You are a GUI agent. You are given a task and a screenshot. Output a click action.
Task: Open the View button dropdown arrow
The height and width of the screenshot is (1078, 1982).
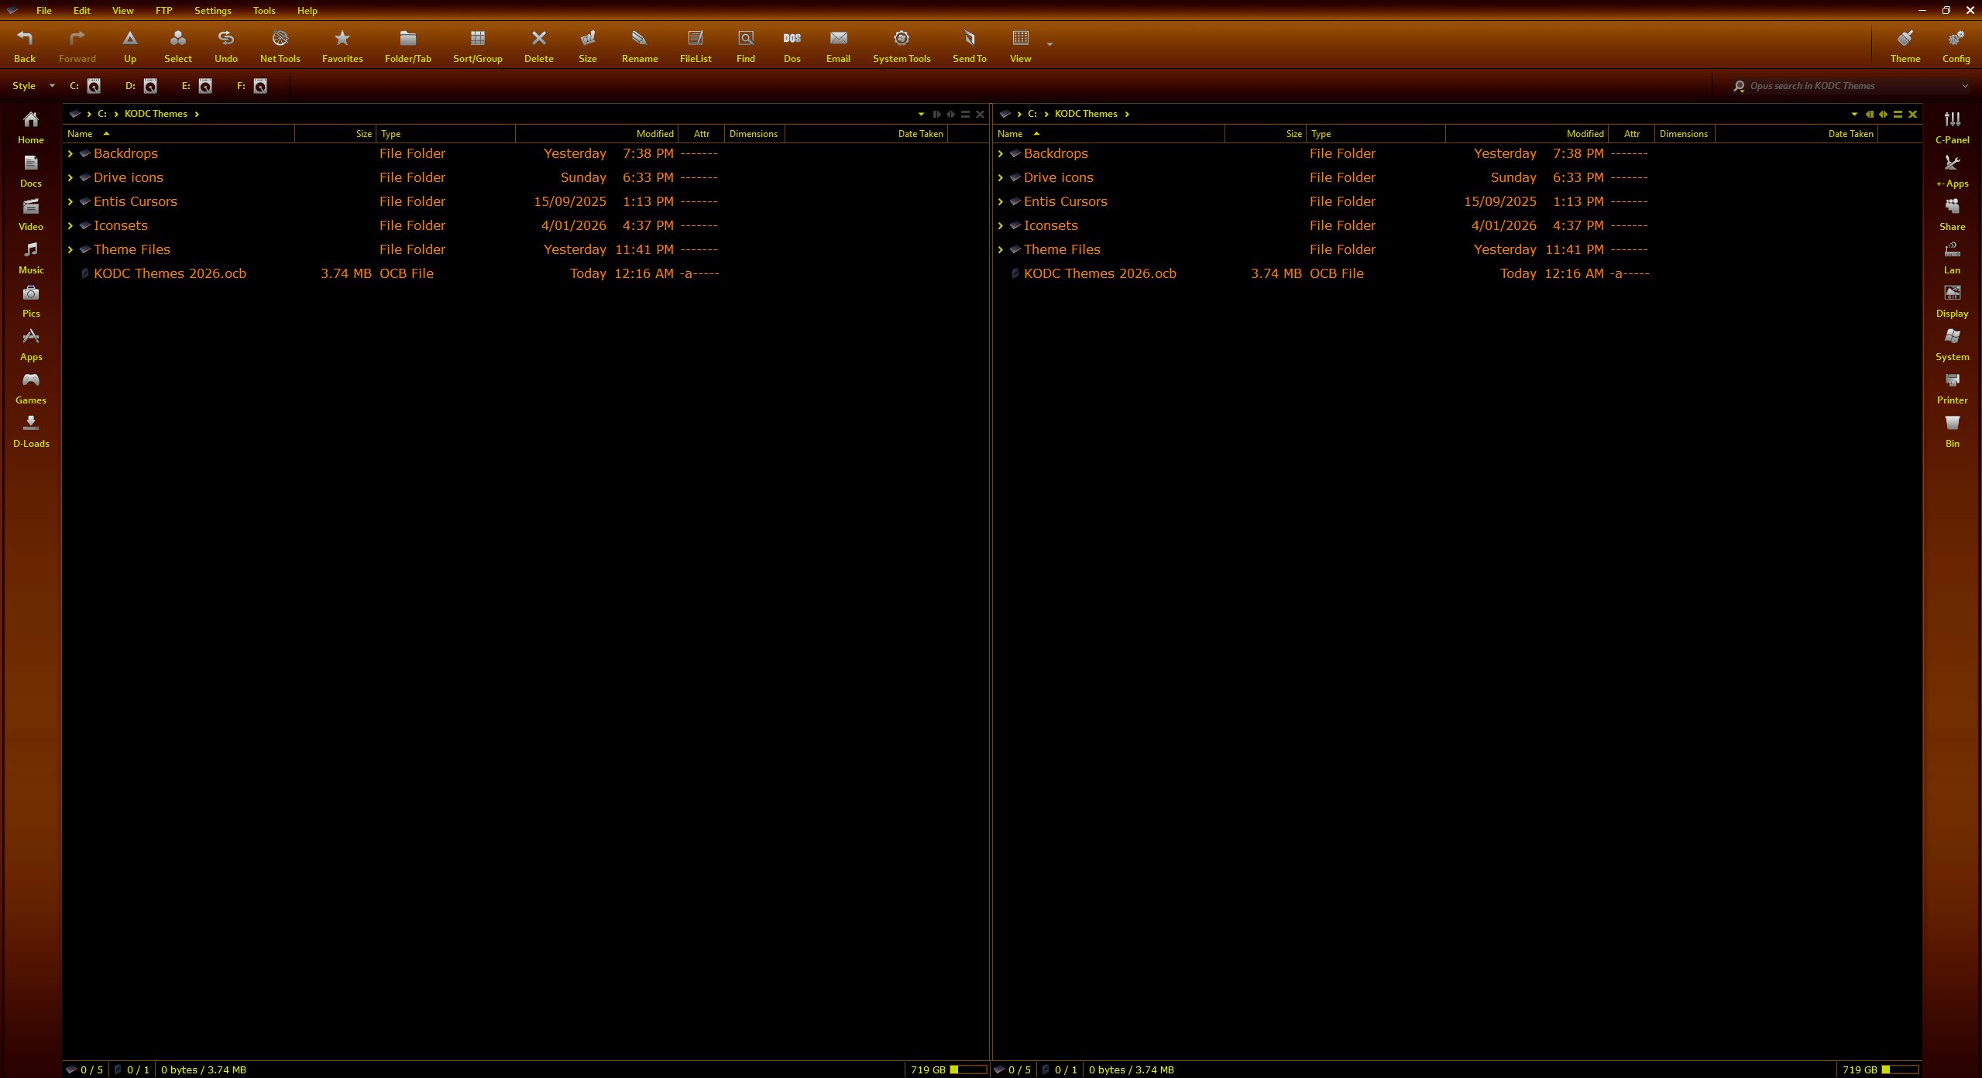pyautogui.click(x=1049, y=45)
